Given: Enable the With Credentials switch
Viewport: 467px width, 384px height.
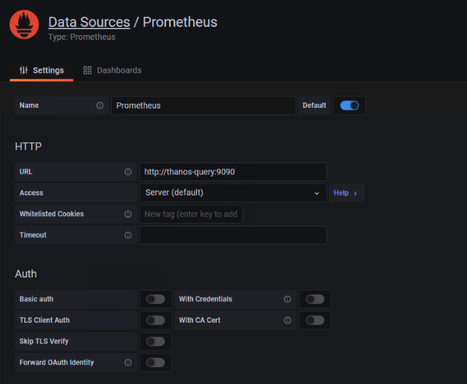Looking at the screenshot, I should (315, 299).
